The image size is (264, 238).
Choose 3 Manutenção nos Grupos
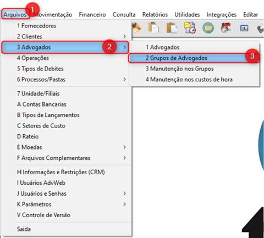point(194,69)
